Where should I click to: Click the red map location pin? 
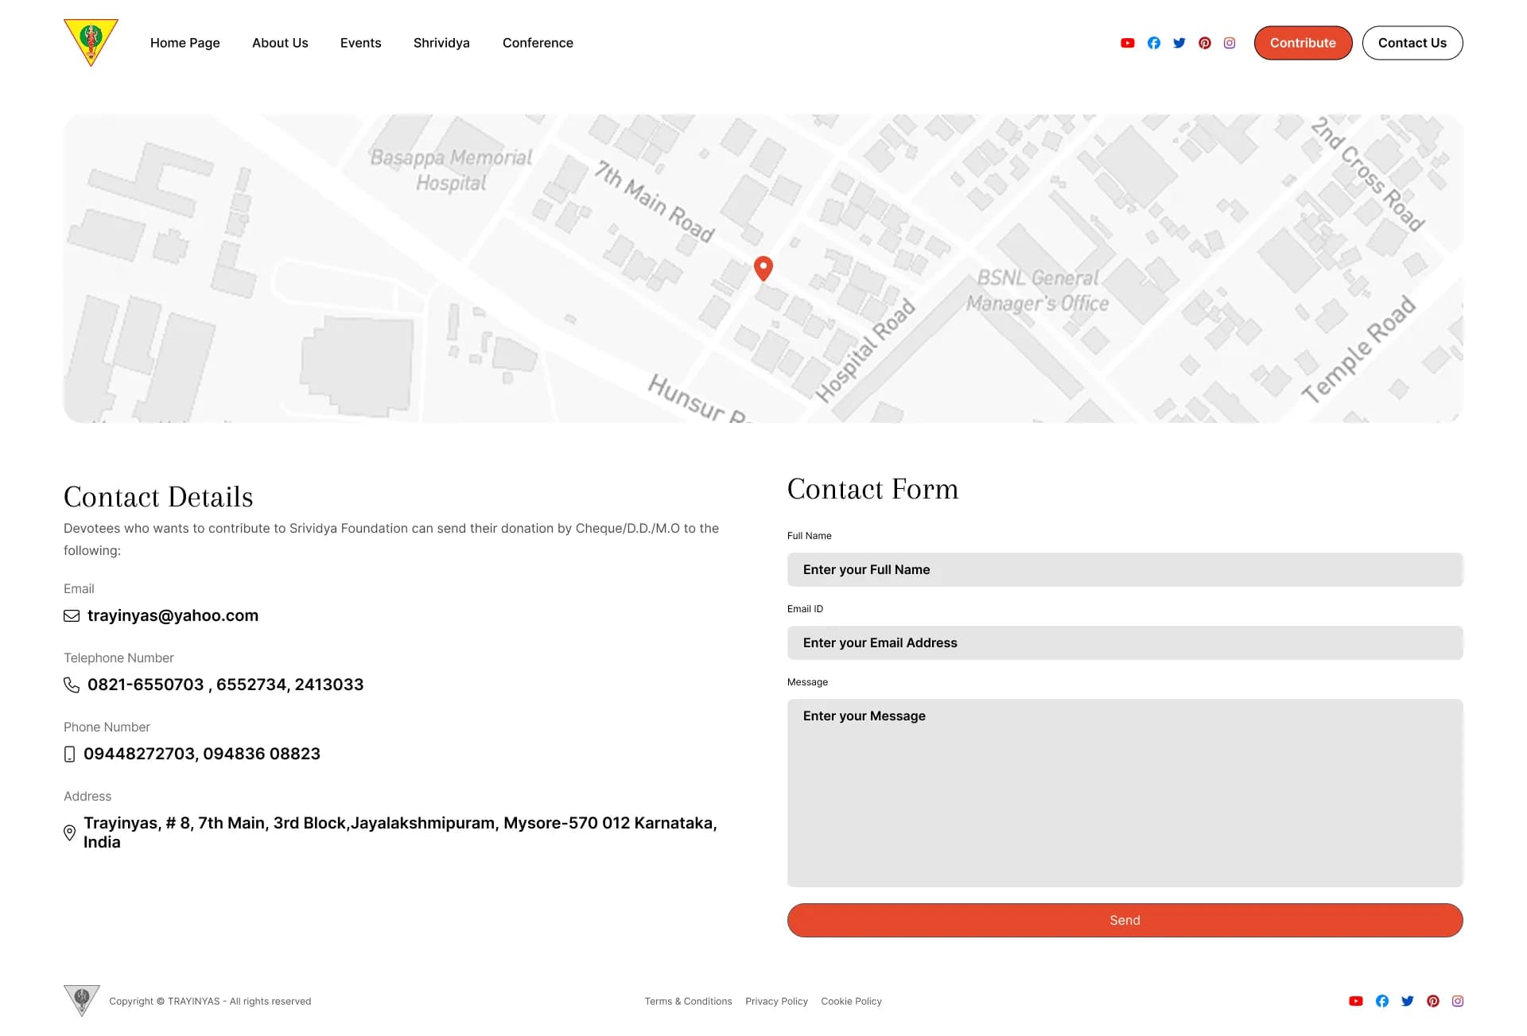tap(763, 269)
